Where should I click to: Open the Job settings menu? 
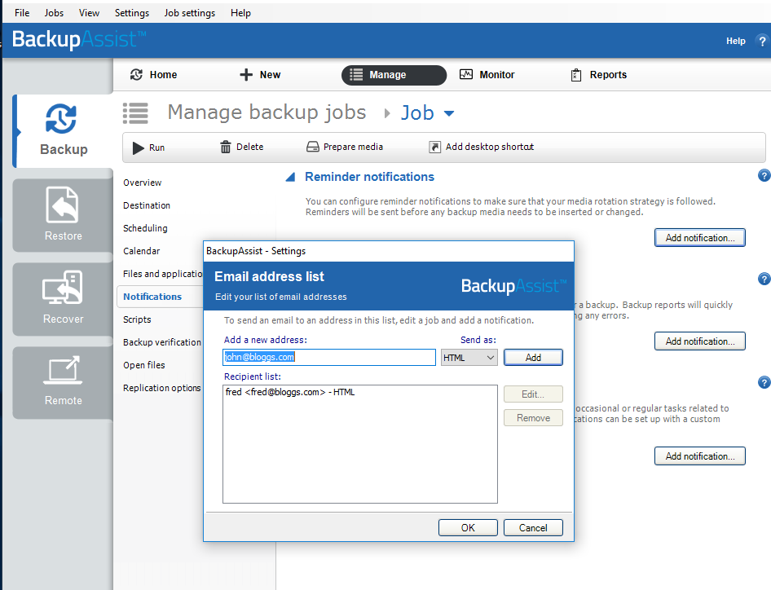click(x=190, y=13)
